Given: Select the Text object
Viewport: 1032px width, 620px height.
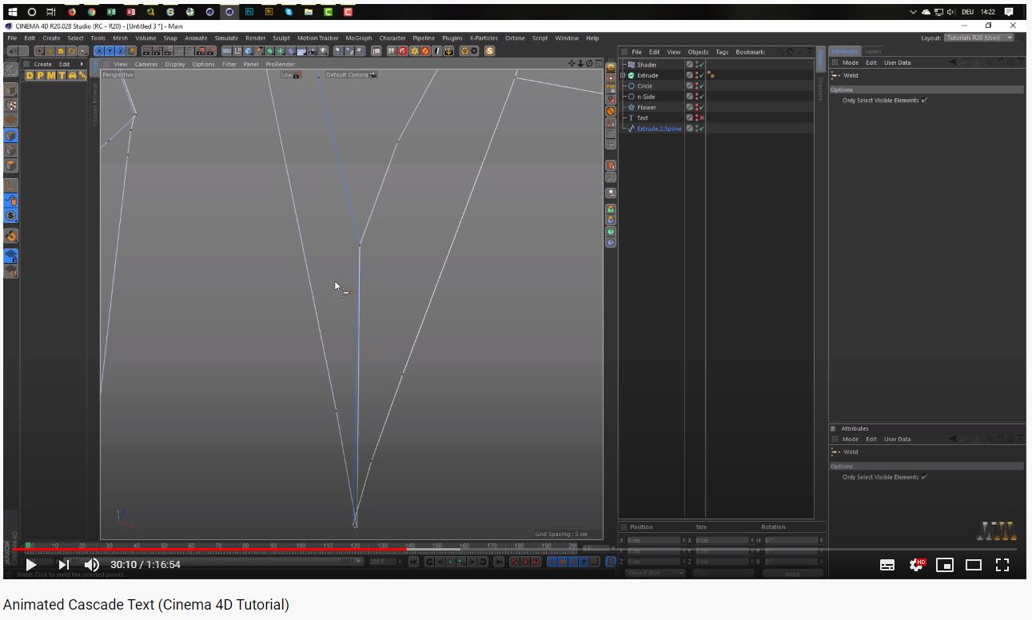Looking at the screenshot, I should (x=643, y=117).
